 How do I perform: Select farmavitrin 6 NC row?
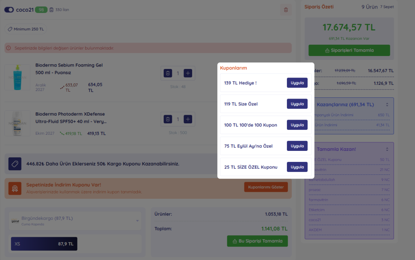tap(349, 200)
